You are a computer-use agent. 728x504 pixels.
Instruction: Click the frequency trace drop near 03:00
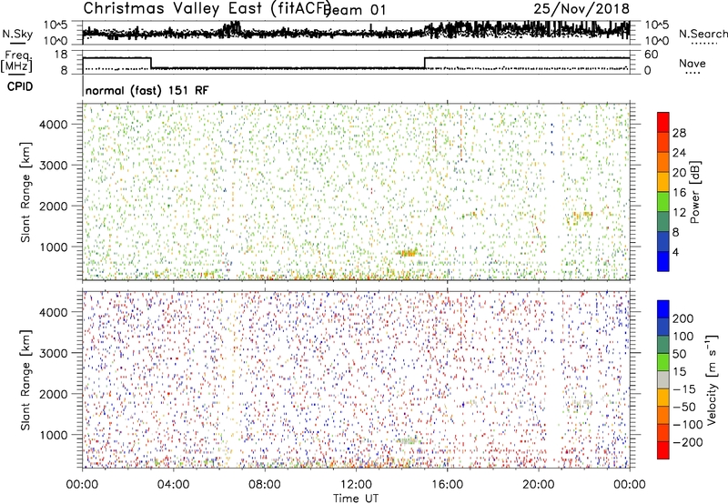click(x=151, y=63)
